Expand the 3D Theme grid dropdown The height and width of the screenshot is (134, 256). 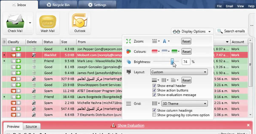tap(185, 104)
